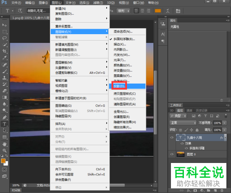Select the Quick Selection tool
The height and width of the screenshot is (193, 231).
pos(5,45)
